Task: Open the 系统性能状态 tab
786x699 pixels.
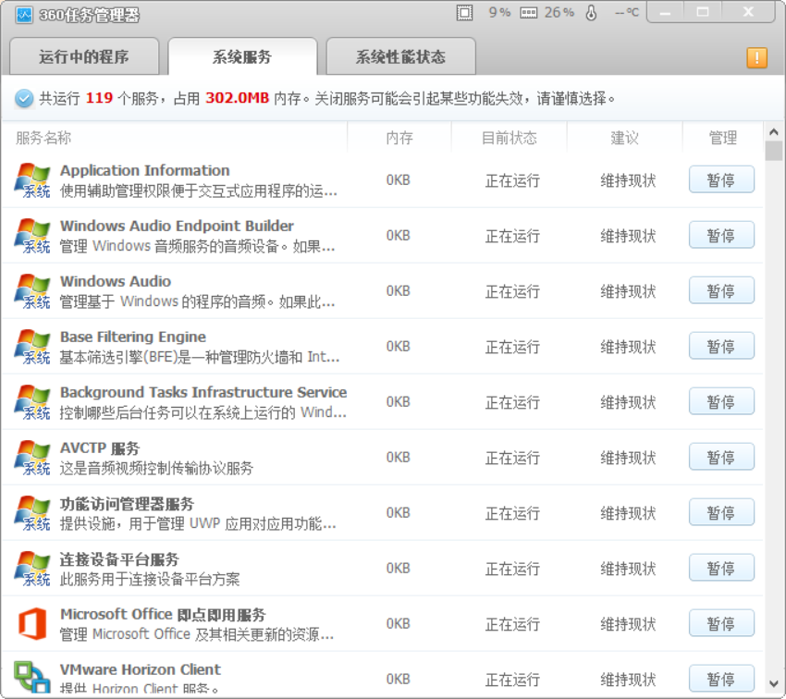Action: [400, 57]
